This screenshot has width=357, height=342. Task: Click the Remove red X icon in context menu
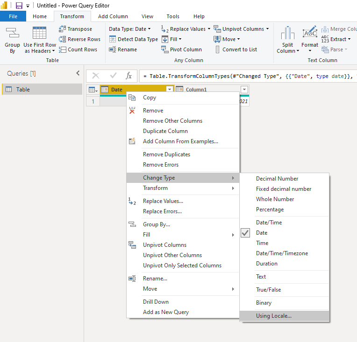tap(132, 111)
